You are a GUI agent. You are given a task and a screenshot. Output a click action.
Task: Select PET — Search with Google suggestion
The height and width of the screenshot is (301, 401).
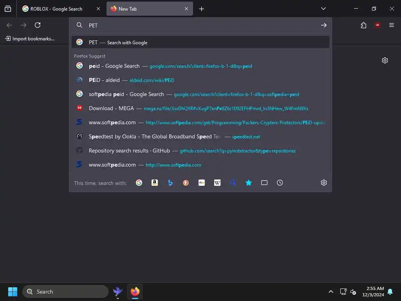coord(200,42)
